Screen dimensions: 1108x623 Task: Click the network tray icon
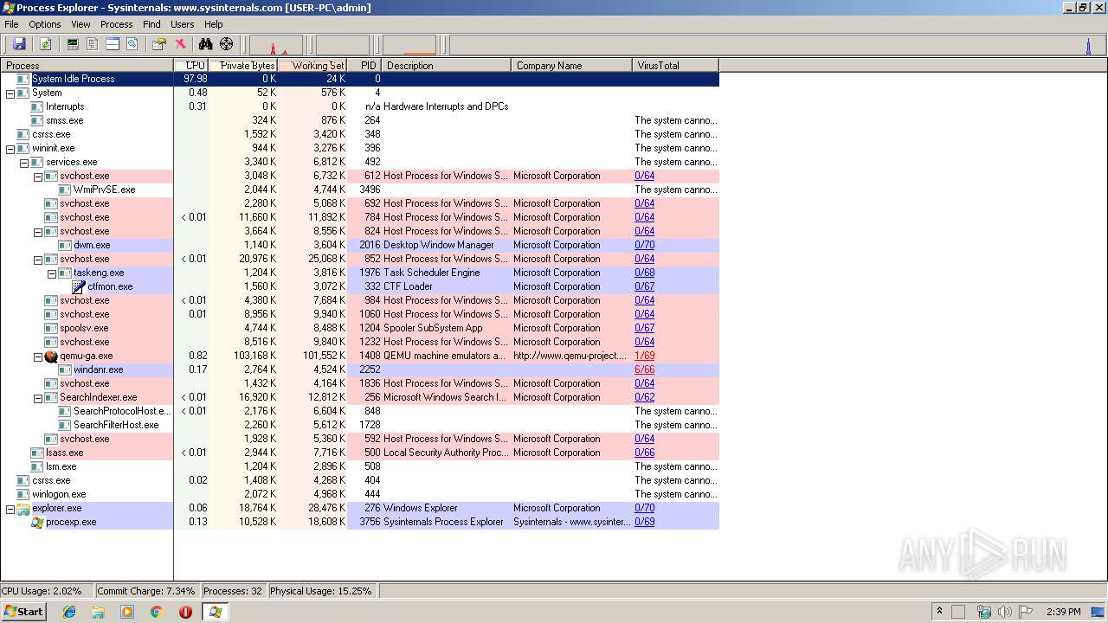[984, 612]
